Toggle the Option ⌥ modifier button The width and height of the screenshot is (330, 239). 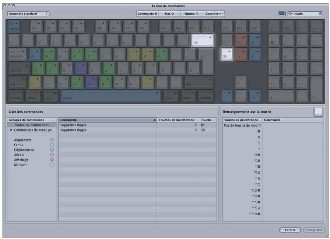[191, 13]
